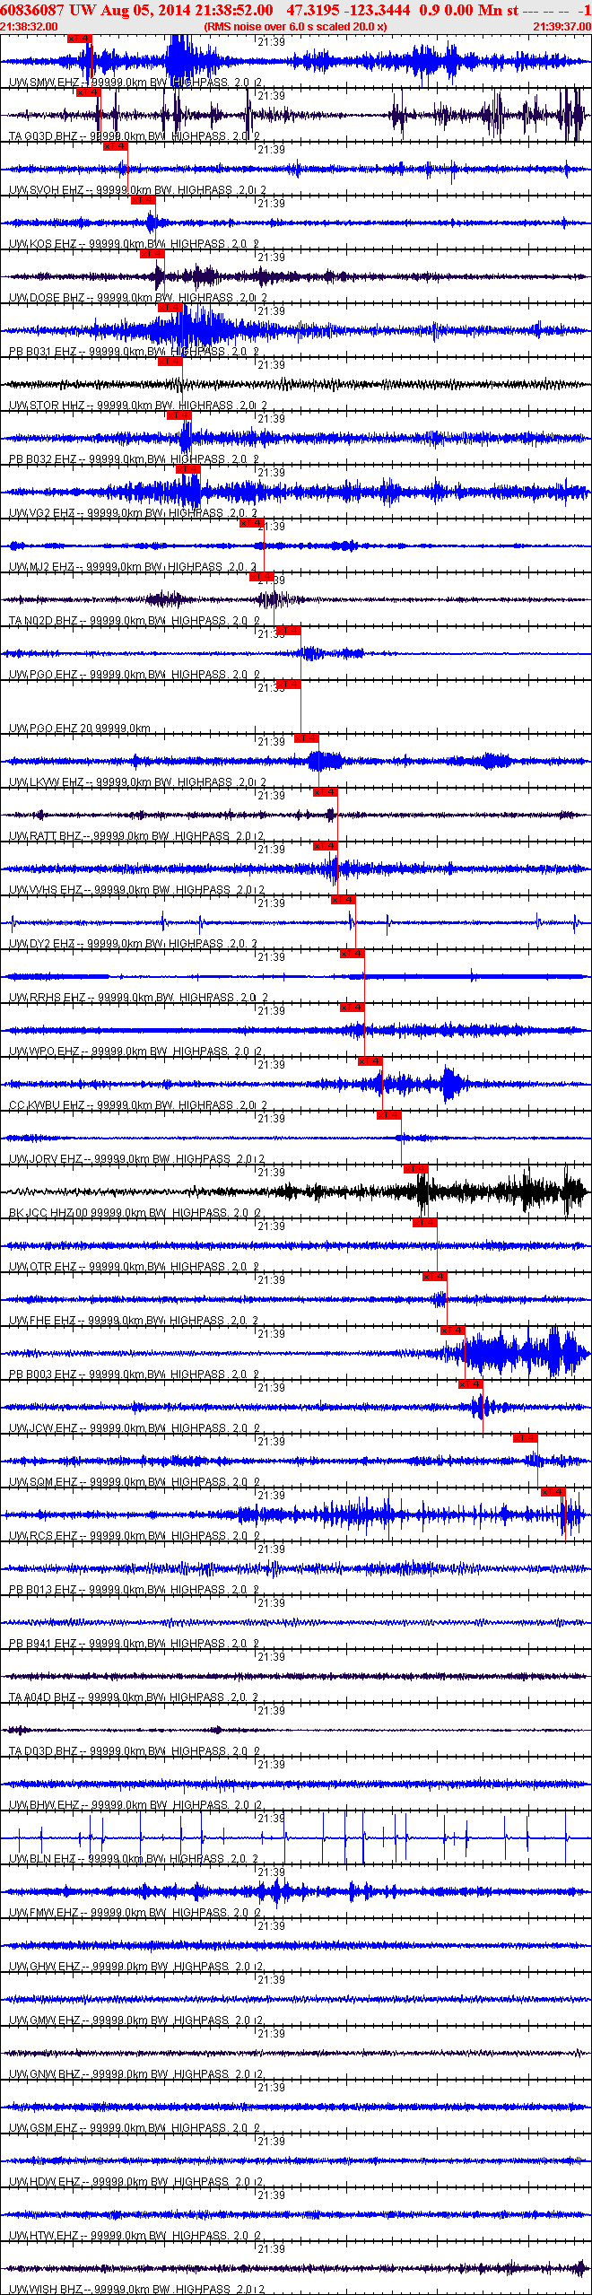Click red pick marker on UW.DY2 trace
The width and height of the screenshot is (592, 2295).
344,900
